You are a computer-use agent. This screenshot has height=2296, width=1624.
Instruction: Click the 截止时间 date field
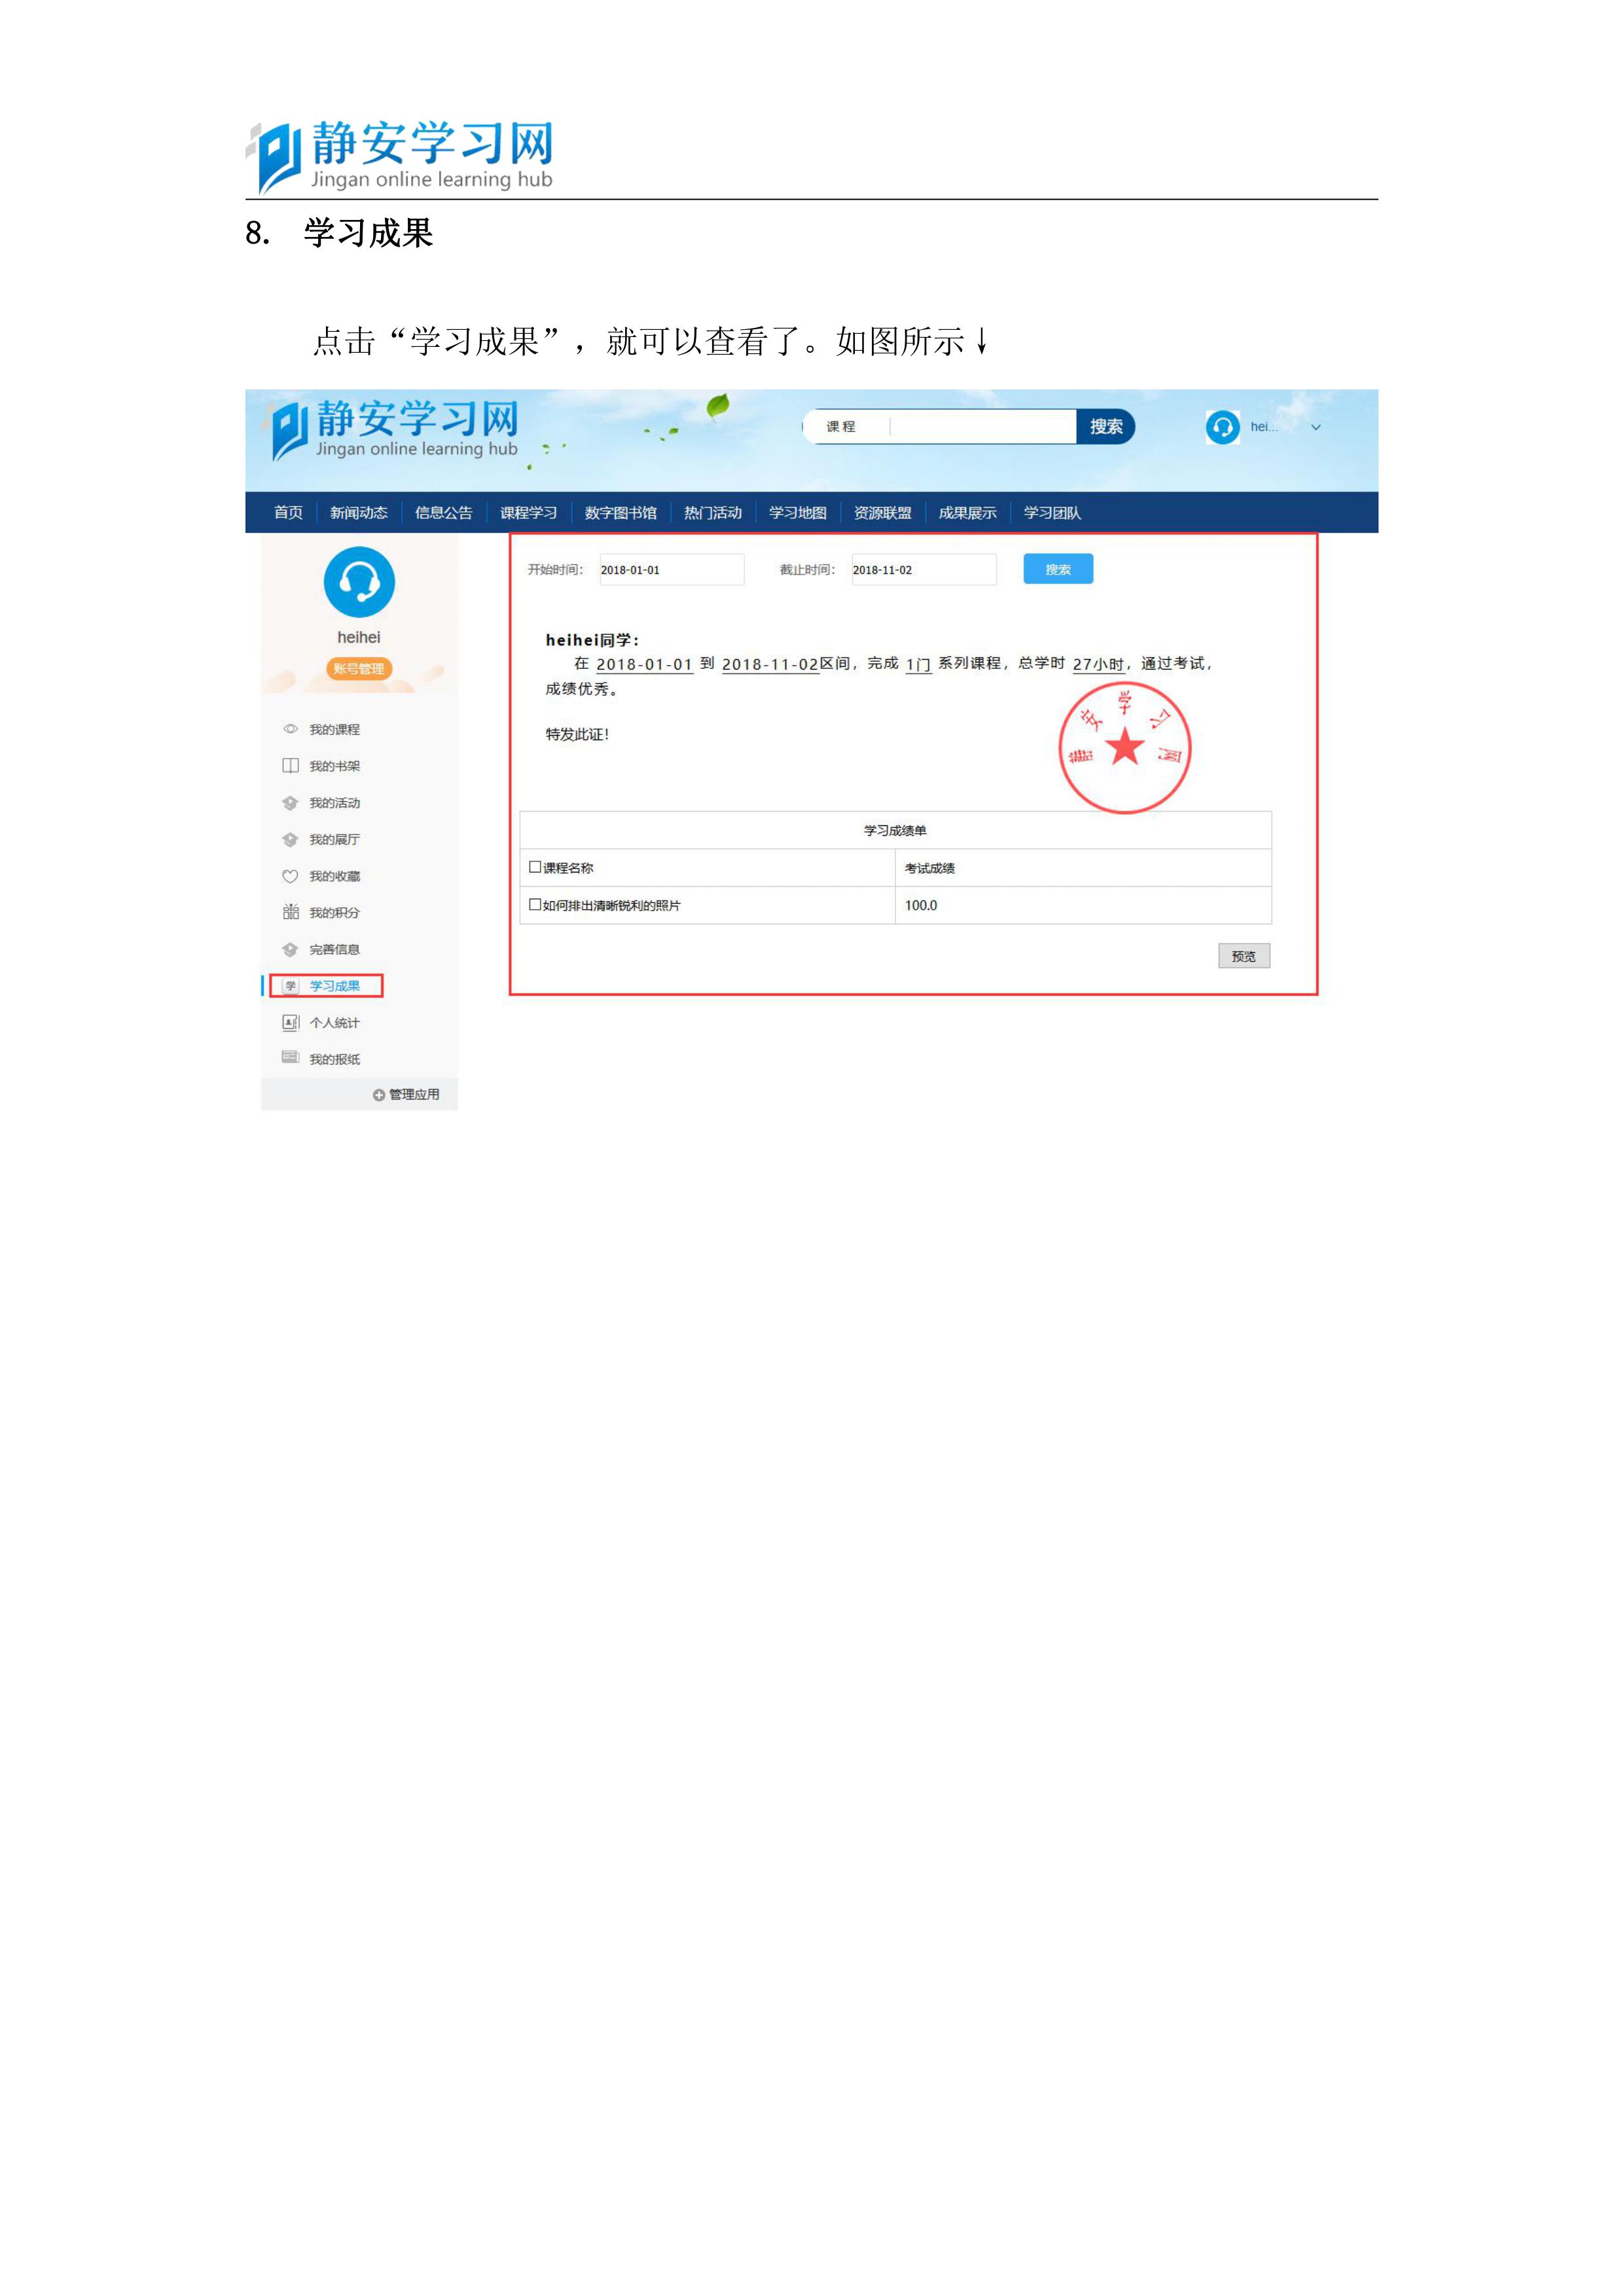(923, 569)
